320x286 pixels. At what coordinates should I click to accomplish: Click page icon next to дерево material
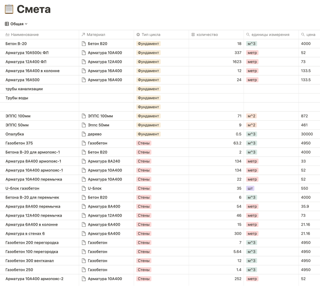point(84,134)
